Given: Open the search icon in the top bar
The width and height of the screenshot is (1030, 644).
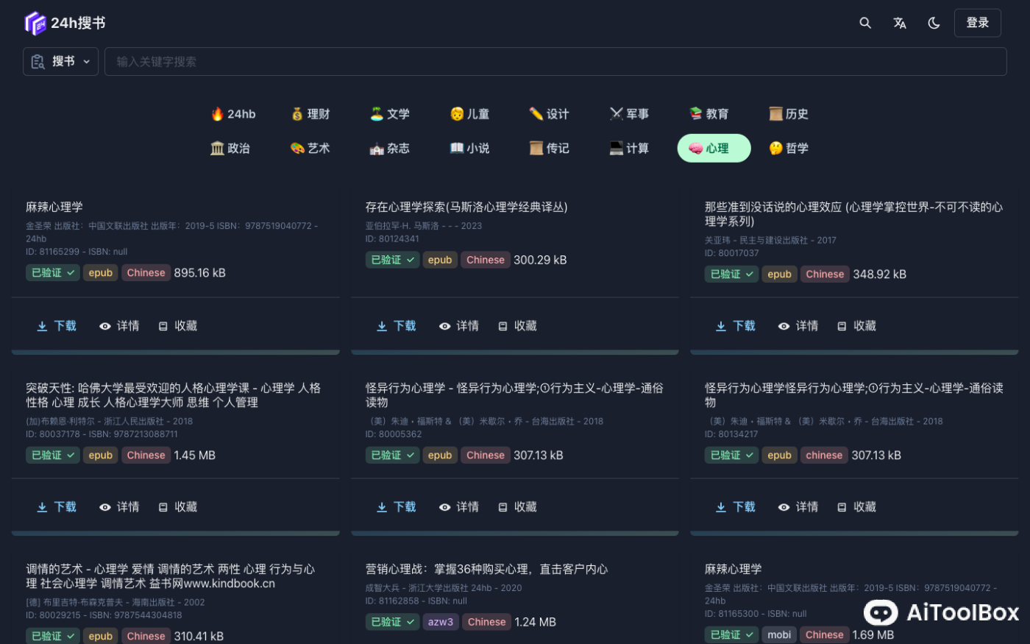Looking at the screenshot, I should tap(865, 23).
